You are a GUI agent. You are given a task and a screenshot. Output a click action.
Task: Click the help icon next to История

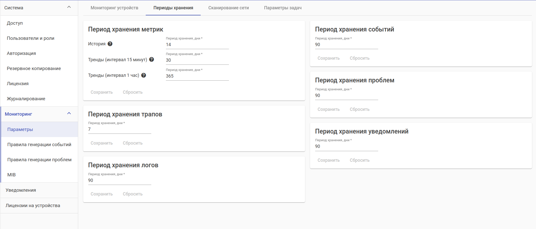point(110,44)
